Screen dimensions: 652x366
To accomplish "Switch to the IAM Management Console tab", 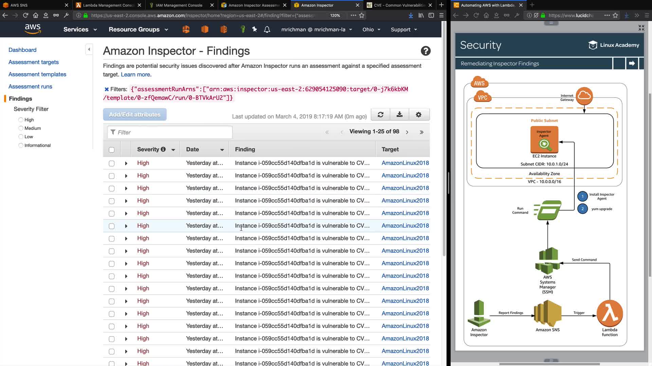I will [x=179, y=5].
